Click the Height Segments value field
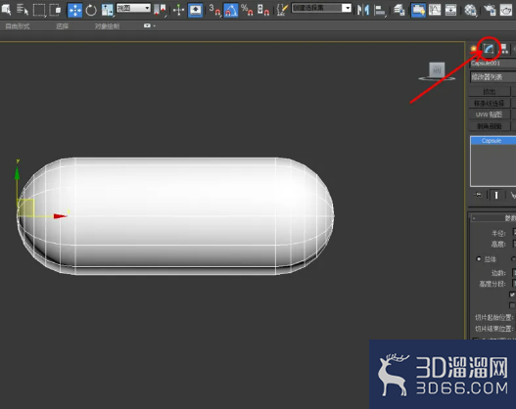Viewport: 516px width, 409px height. pos(514,284)
